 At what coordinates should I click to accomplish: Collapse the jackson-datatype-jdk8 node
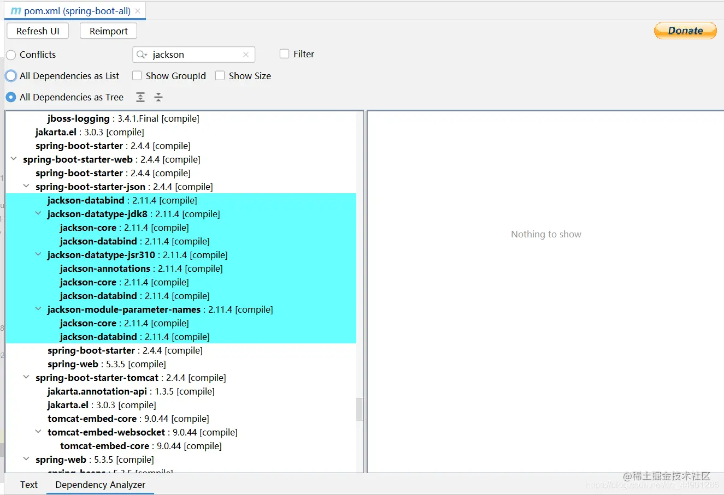pos(38,213)
